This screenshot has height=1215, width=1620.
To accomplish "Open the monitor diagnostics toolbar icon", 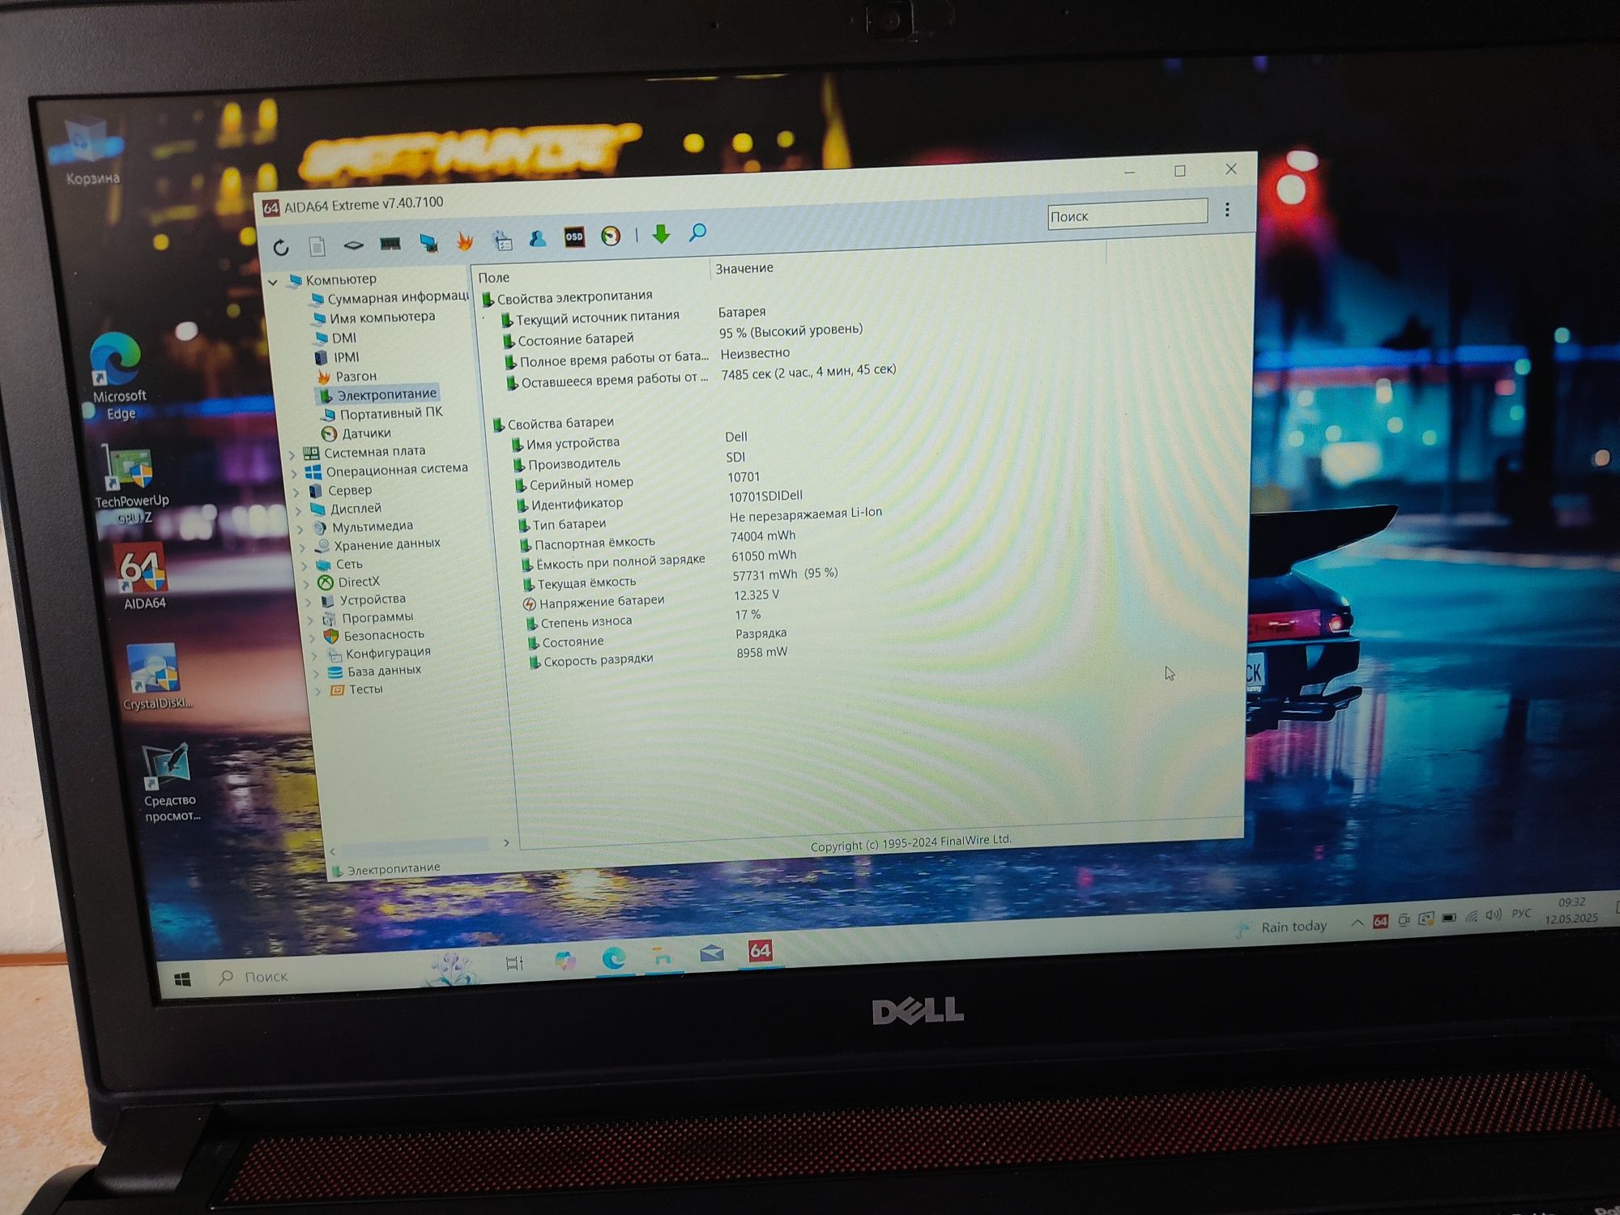I will (x=428, y=242).
